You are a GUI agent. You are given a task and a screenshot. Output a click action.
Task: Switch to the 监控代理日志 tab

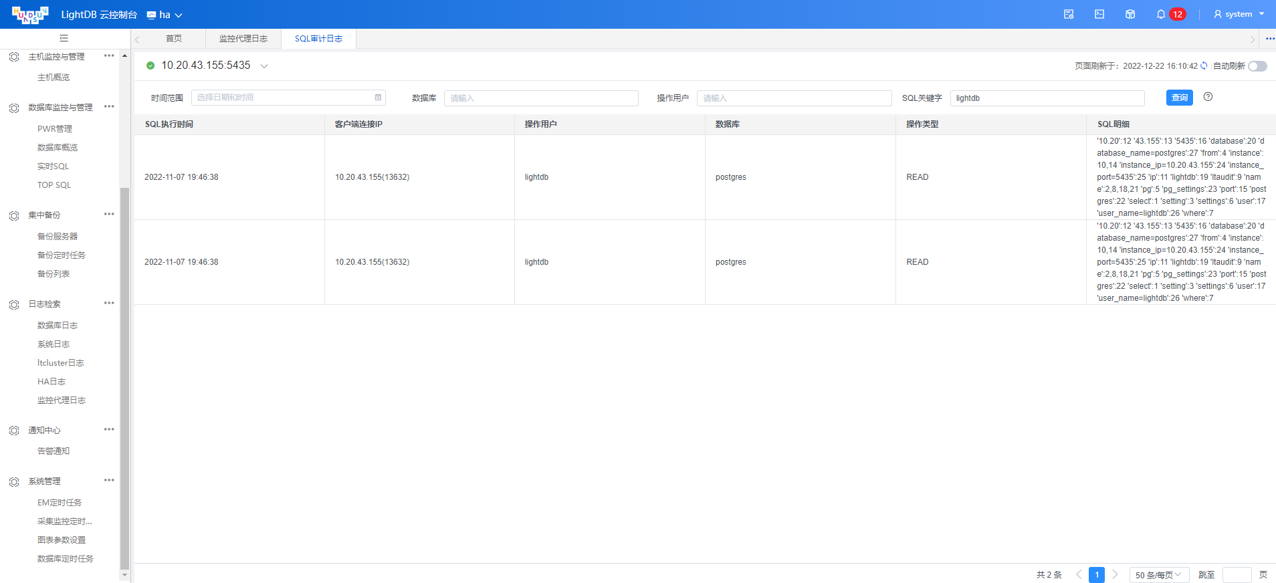tap(243, 39)
